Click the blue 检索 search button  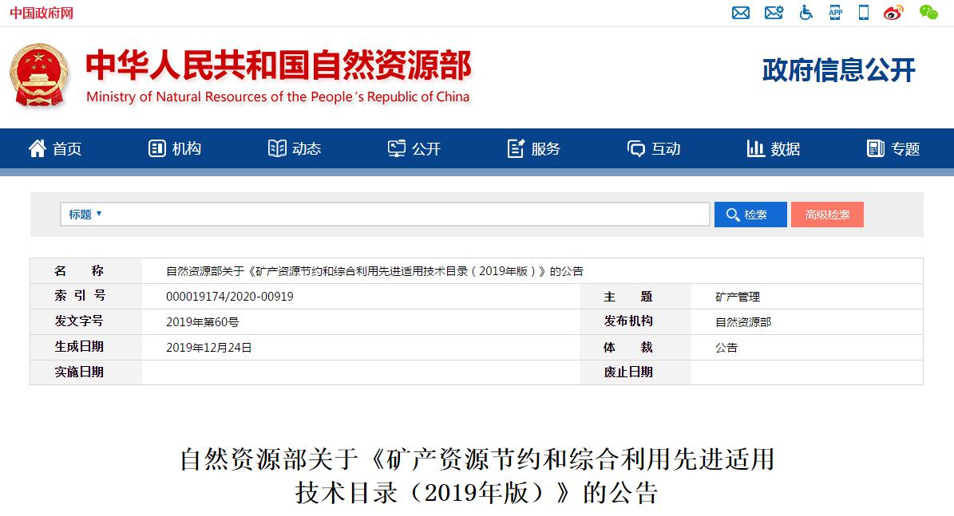[x=750, y=215]
